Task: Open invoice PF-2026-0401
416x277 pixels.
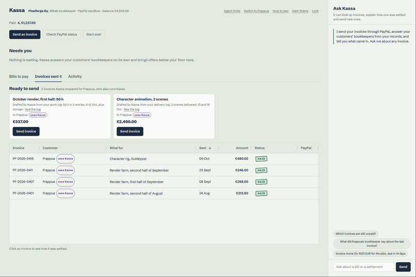Action: click(23, 193)
